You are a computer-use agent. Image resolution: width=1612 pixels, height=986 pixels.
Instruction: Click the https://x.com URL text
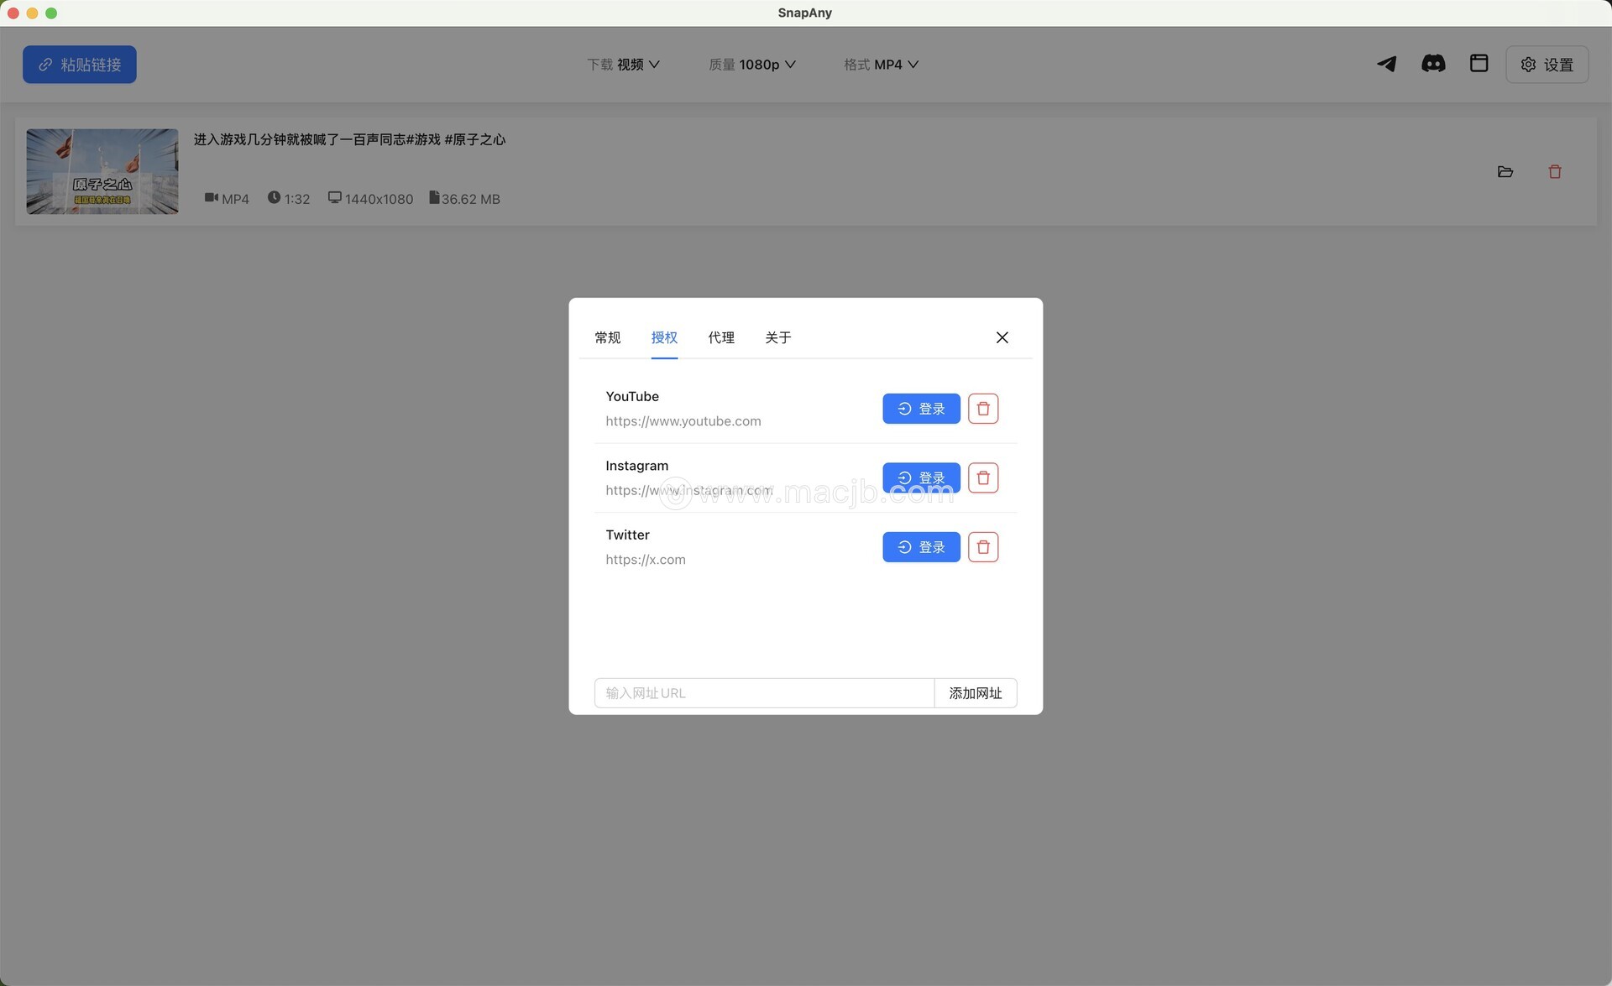pyautogui.click(x=646, y=560)
